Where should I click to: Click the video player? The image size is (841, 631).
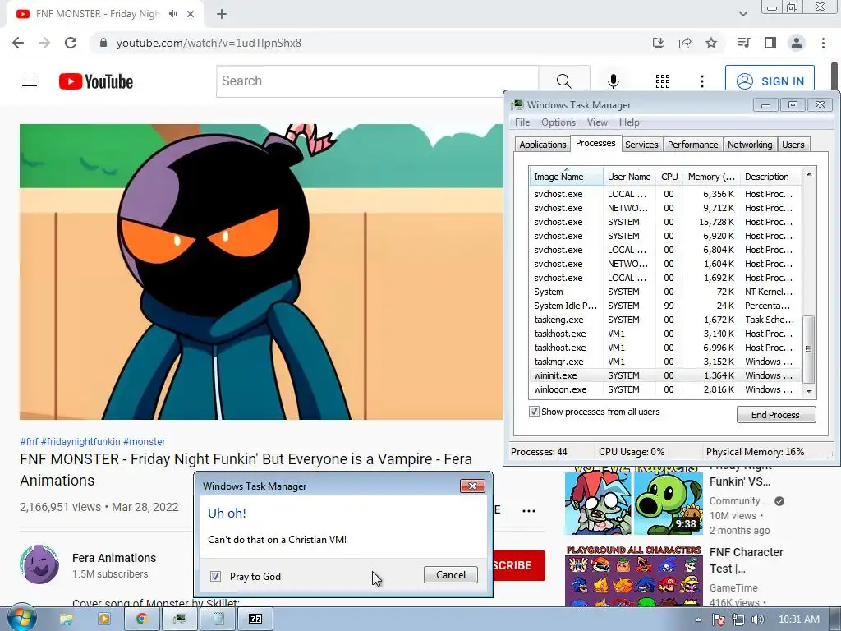click(x=261, y=271)
